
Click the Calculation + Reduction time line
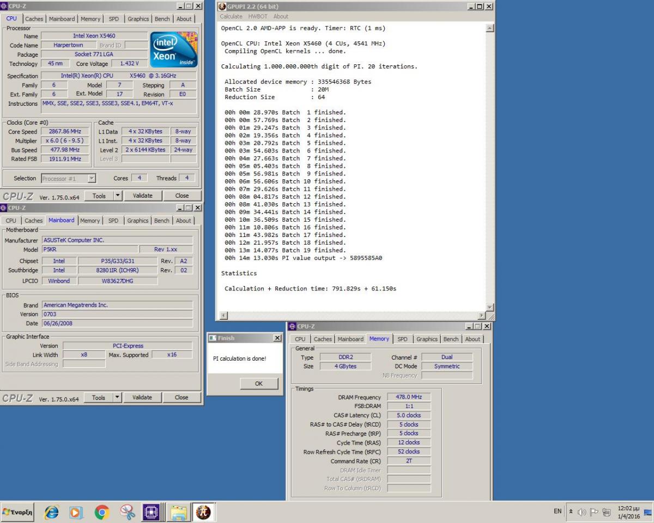point(311,288)
